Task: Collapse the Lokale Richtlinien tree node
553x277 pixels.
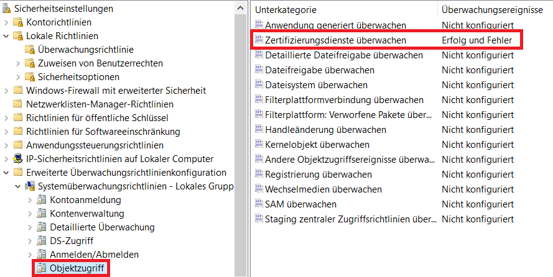Action: point(6,36)
